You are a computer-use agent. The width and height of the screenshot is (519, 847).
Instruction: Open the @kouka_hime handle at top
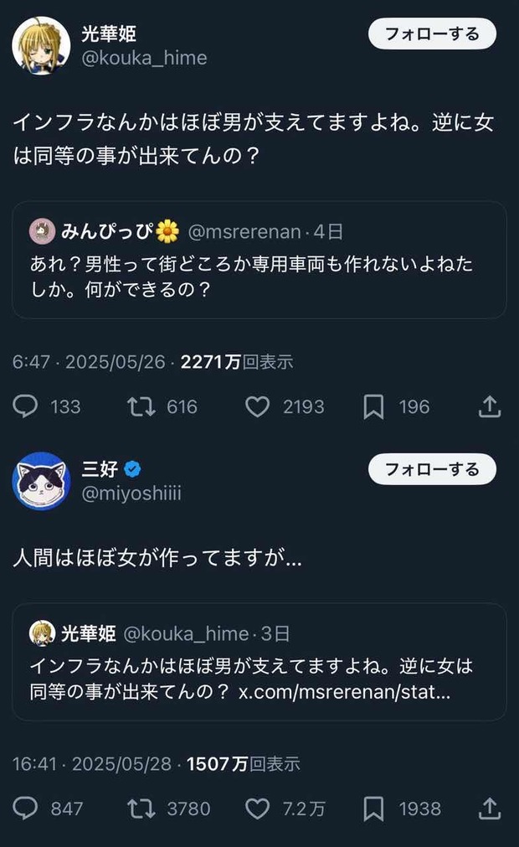click(x=144, y=58)
